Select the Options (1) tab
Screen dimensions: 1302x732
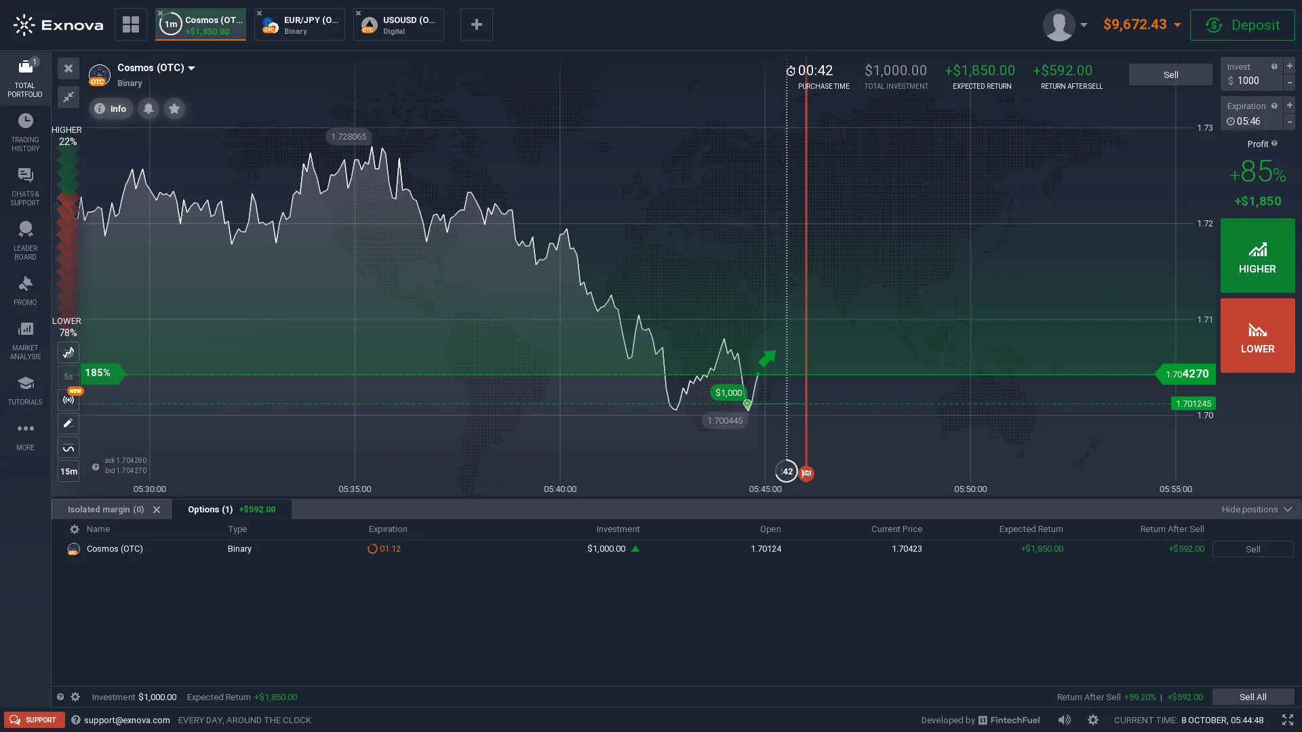tap(231, 510)
